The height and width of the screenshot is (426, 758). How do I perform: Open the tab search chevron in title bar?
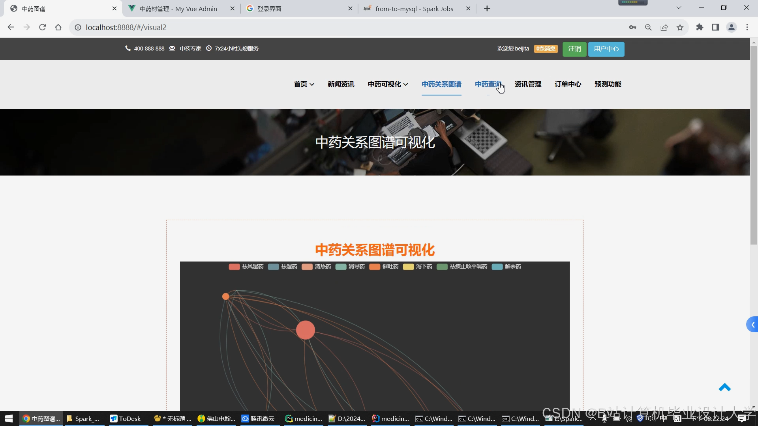pyautogui.click(x=679, y=7)
